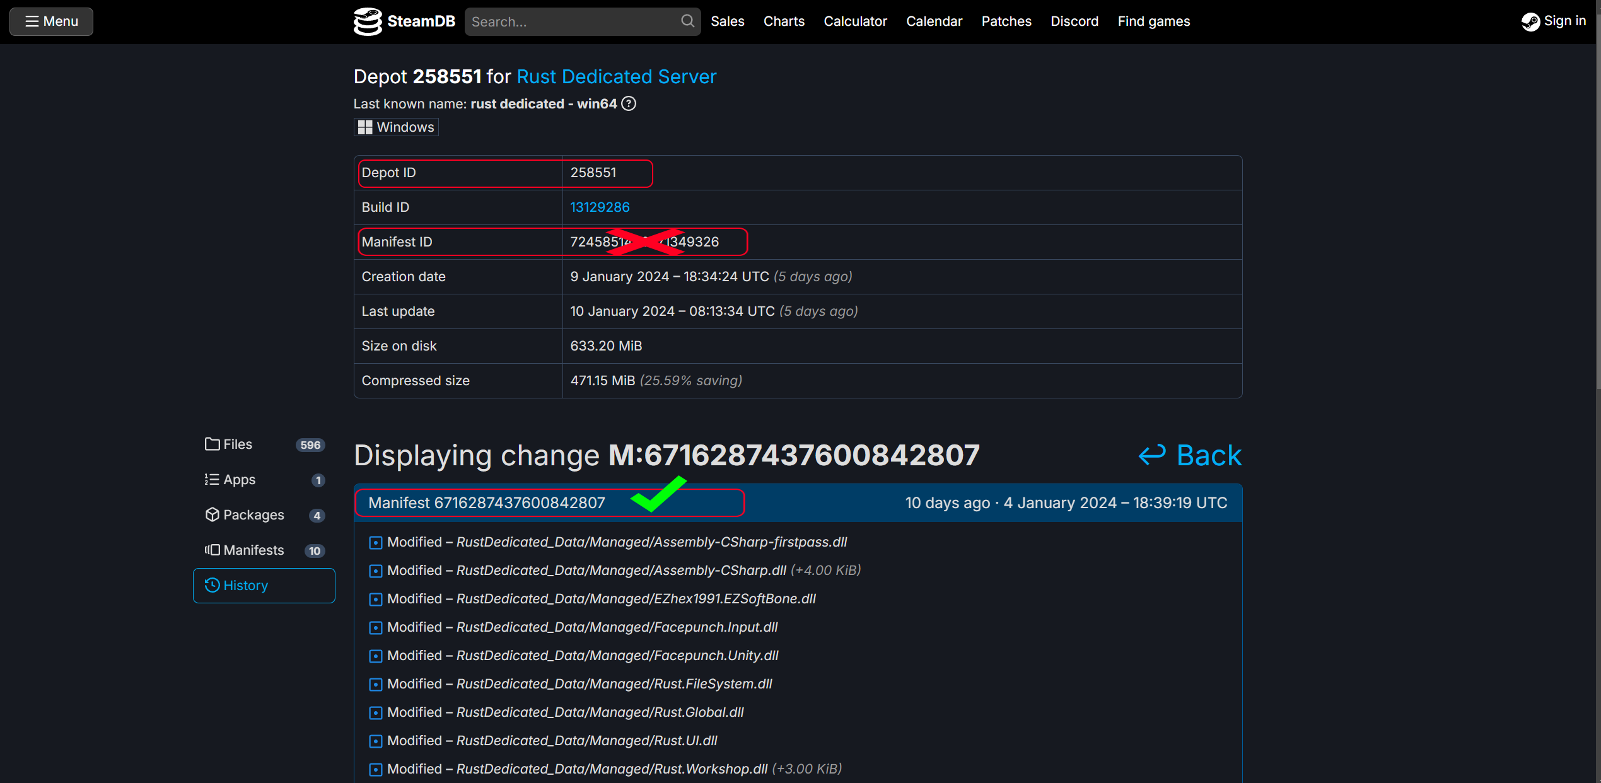Open the hamburger Menu
Screen dimensions: 1601x783
50,21
